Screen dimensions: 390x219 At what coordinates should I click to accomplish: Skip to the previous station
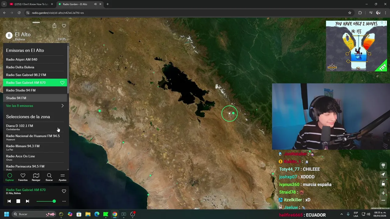[9, 201]
